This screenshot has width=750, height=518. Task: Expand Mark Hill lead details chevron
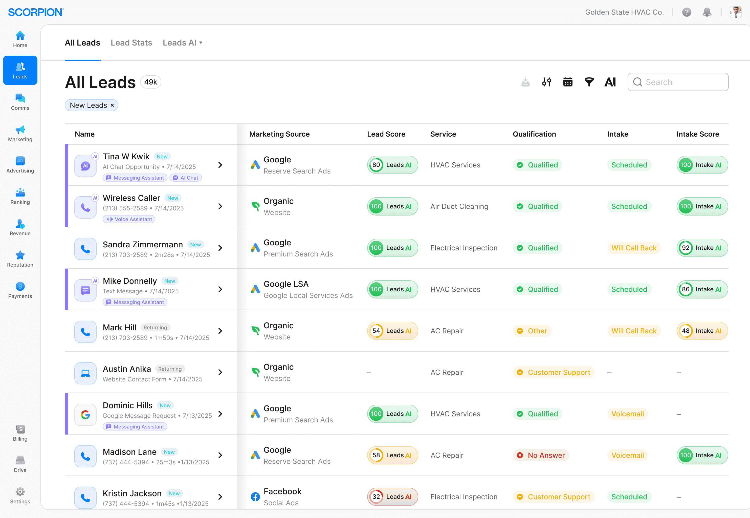click(x=220, y=331)
